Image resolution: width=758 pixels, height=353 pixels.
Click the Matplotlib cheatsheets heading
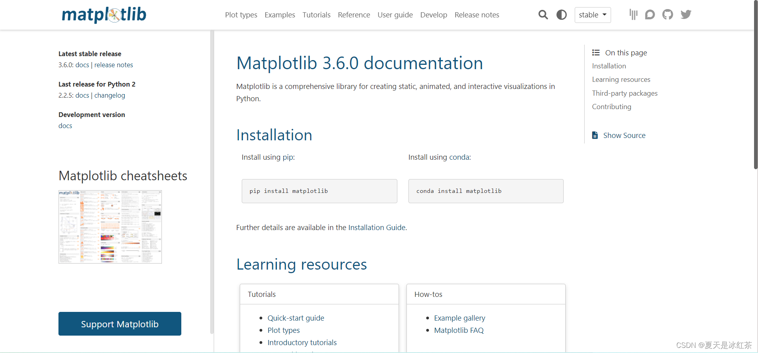pyautogui.click(x=123, y=176)
